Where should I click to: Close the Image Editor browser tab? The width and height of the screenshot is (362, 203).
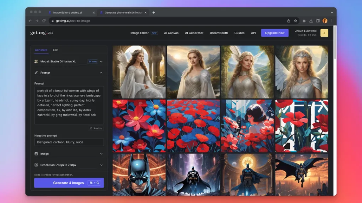point(94,13)
